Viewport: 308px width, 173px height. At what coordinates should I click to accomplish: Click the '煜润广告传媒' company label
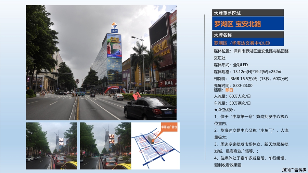click(294, 170)
